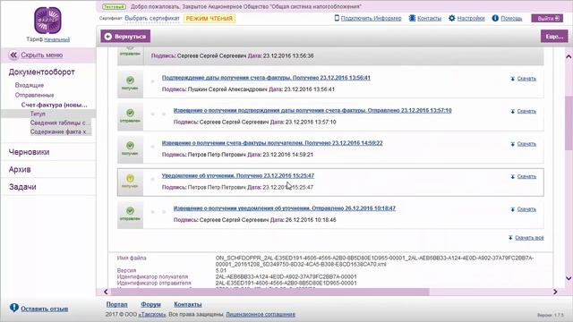This screenshot has height=322, width=573.
Task: Open the Еще... menu button
Action: [x=554, y=36]
